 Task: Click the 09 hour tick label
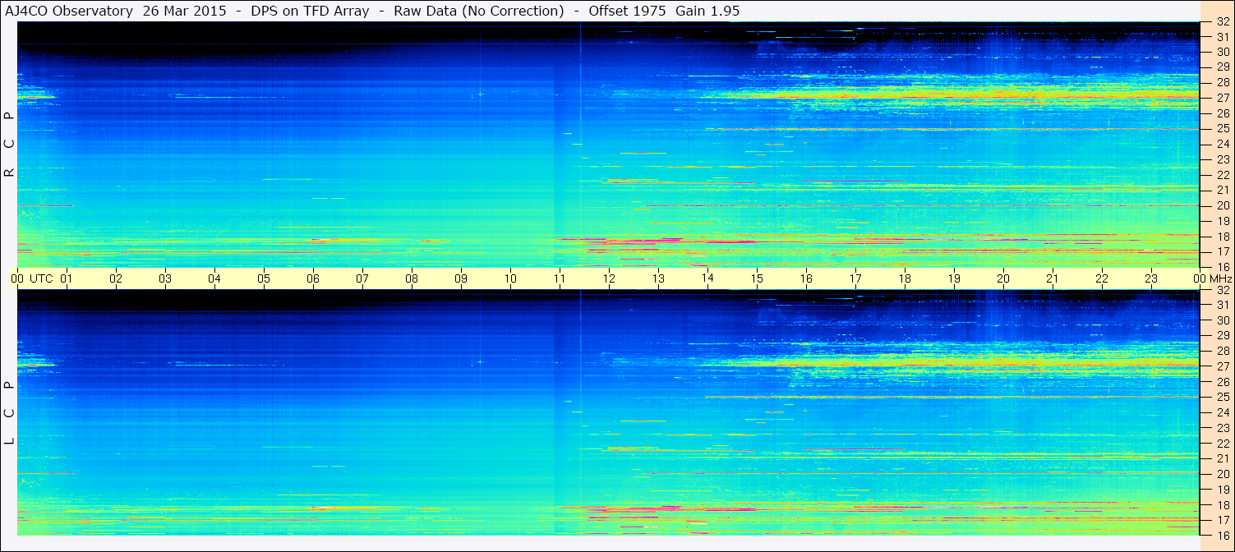pyautogui.click(x=461, y=278)
